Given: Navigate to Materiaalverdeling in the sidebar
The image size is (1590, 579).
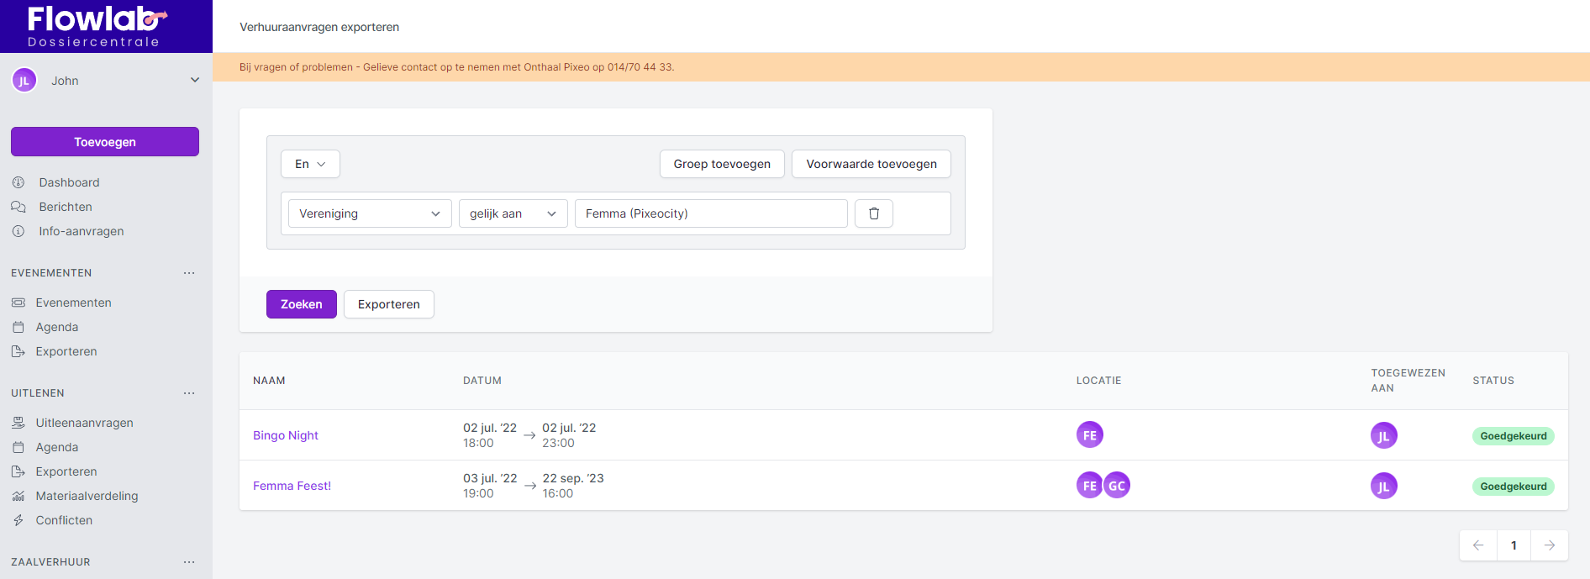Looking at the screenshot, I should pos(87,496).
